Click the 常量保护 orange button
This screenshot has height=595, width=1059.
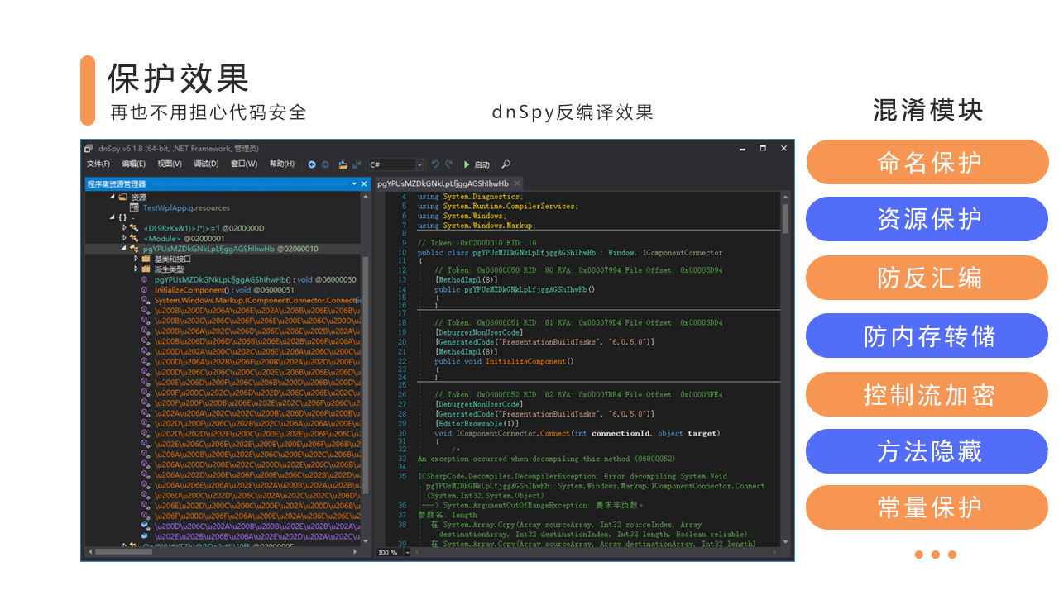927,507
